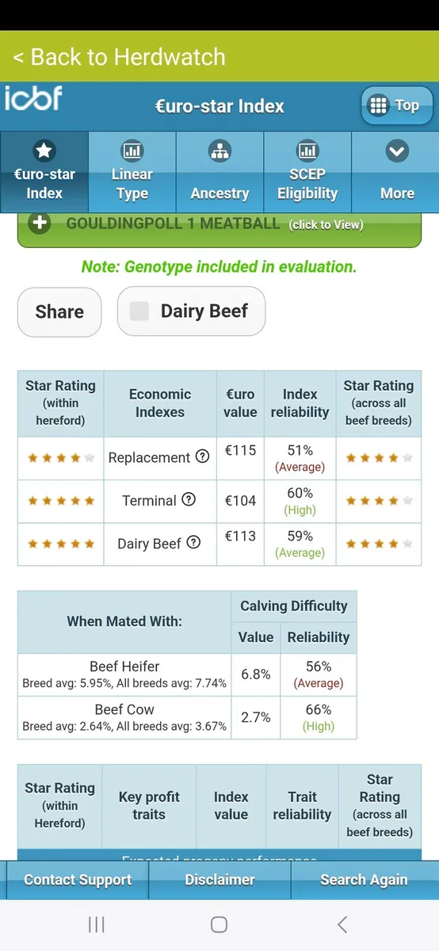The height and width of the screenshot is (951, 439).
Task: Enable the Dairy Beef checkbox
Action: coord(139,311)
